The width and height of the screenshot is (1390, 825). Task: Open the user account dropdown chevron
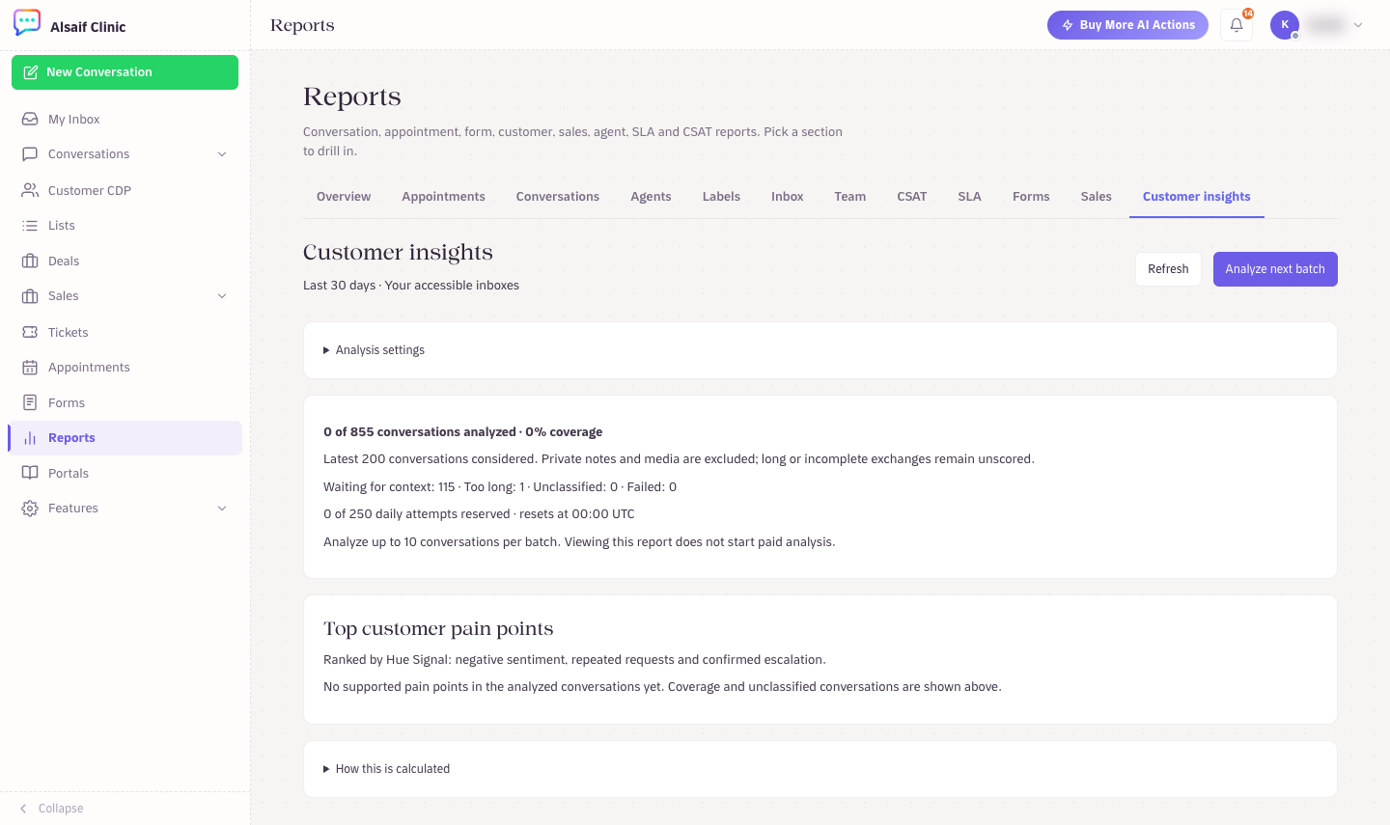coord(1358,25)
